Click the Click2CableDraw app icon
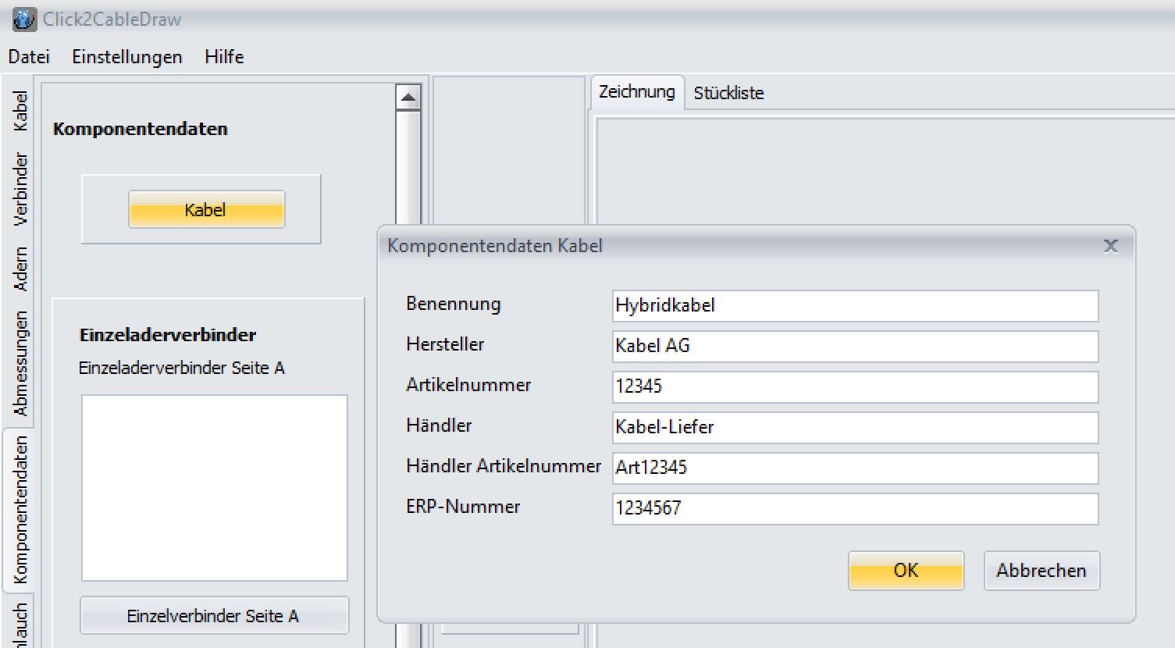This screenshot has height=648, width=1175. pyautogui.click(x=24, y=19)
